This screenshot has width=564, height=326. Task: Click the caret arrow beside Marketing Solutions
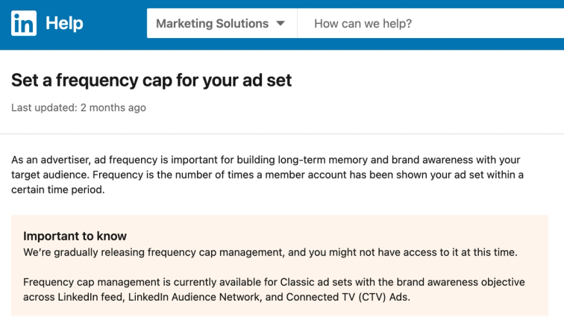click(x=281, y=24)
